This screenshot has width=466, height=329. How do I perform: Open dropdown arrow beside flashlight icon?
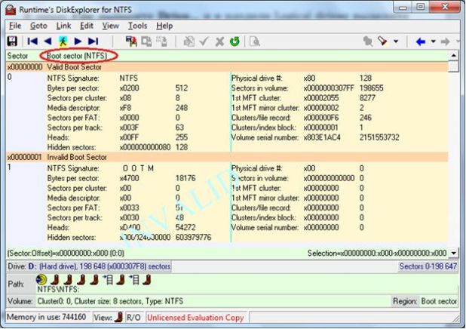(x=396, y=42)
